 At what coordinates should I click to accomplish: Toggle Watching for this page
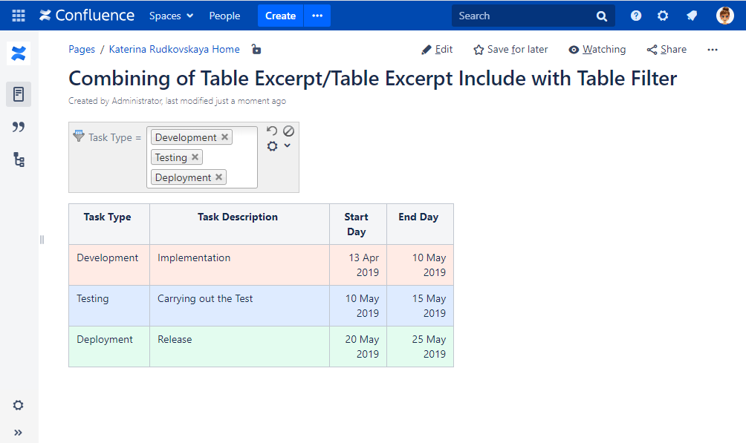(597, 50)
